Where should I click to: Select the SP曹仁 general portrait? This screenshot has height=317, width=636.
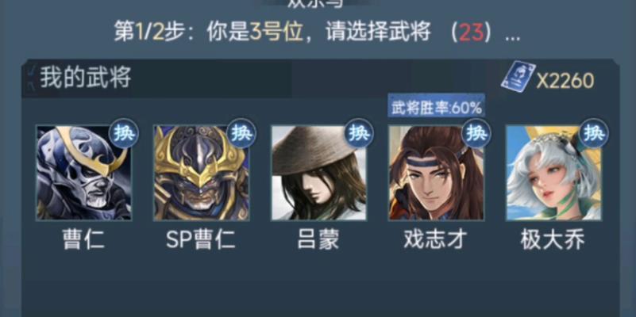(x=201, y=173)
